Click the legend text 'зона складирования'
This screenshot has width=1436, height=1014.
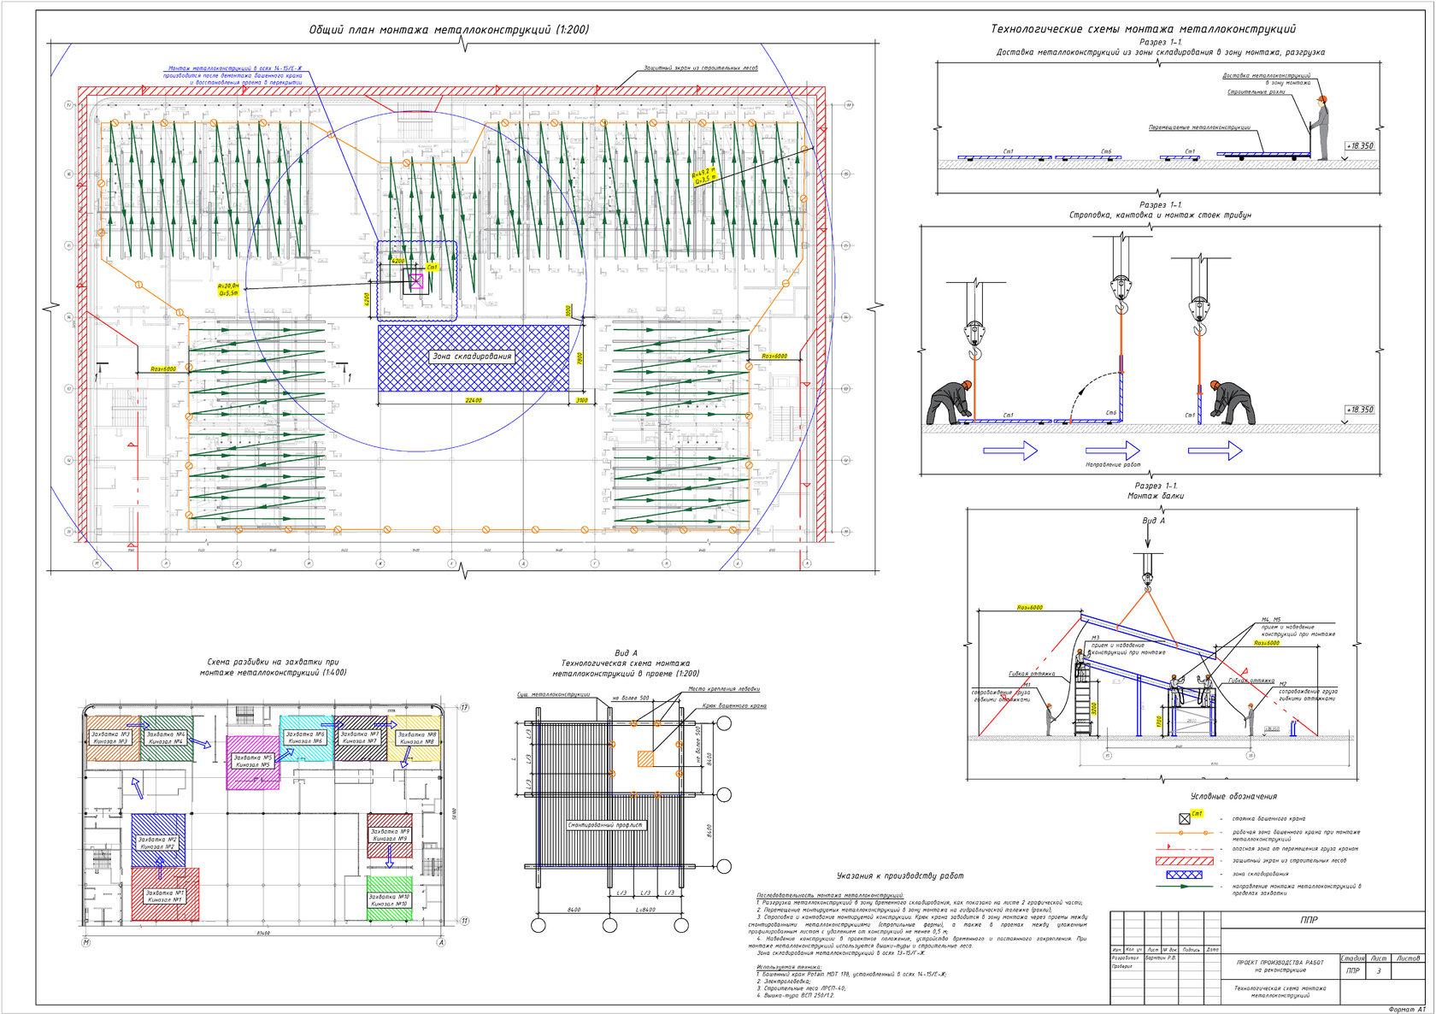click(1260, 874)
